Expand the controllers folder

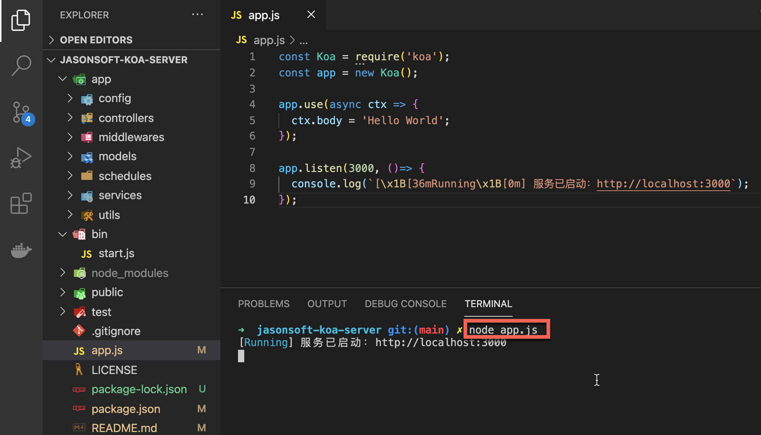tap(126, 118)
